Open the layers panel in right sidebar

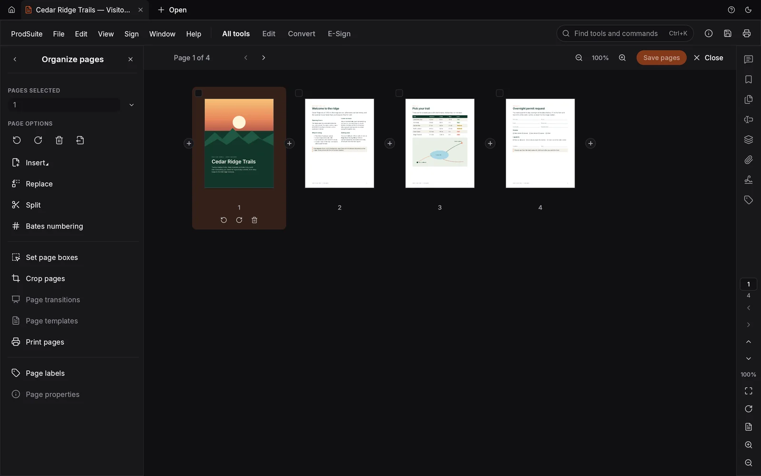pos(749,139)
